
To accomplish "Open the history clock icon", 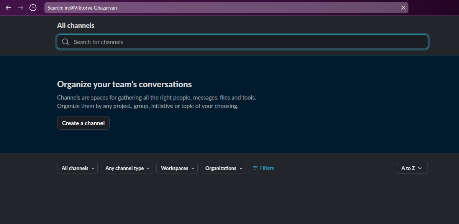I will (33, 8).
